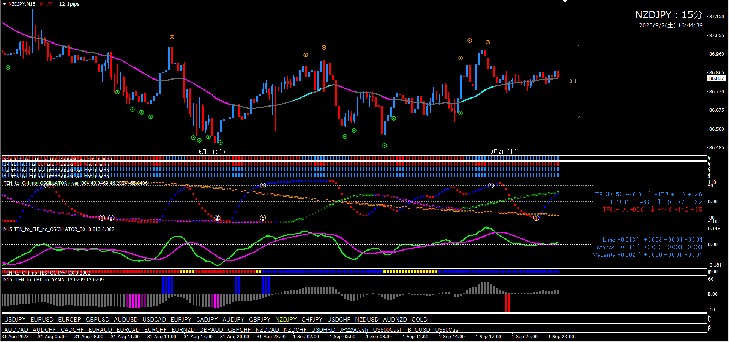
Task: Select the EURCHF pair
Action: pos(156,330)
